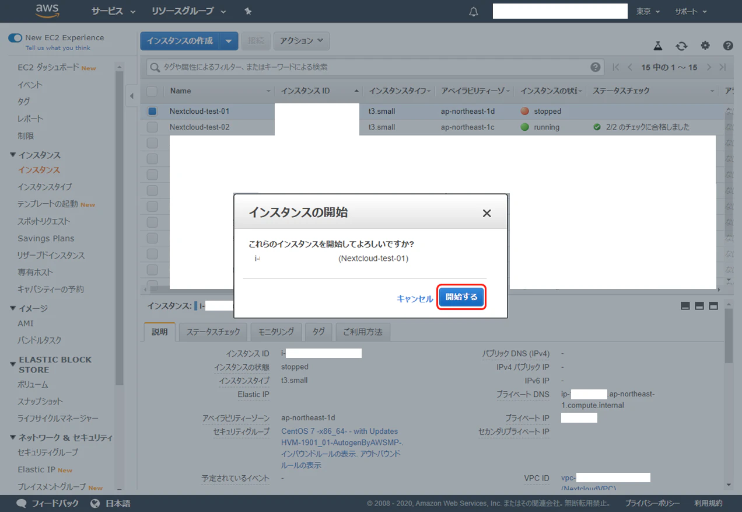Image resolution: width=742 pixels, height=512 pixels.
Task: Open the インバウンドルールの表示 link
Action: tap(319, 454)
